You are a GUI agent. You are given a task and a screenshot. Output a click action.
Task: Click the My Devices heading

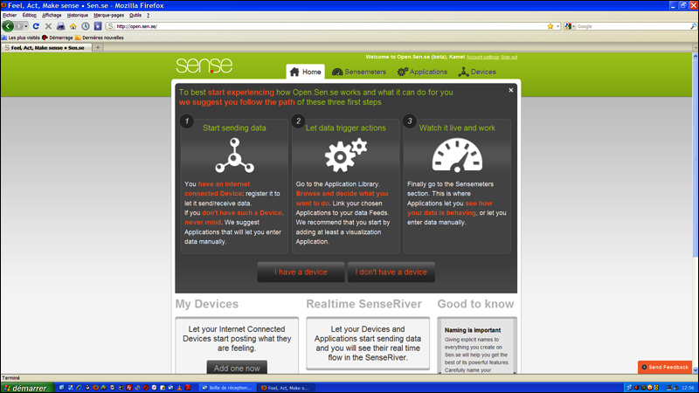[207, 304]
